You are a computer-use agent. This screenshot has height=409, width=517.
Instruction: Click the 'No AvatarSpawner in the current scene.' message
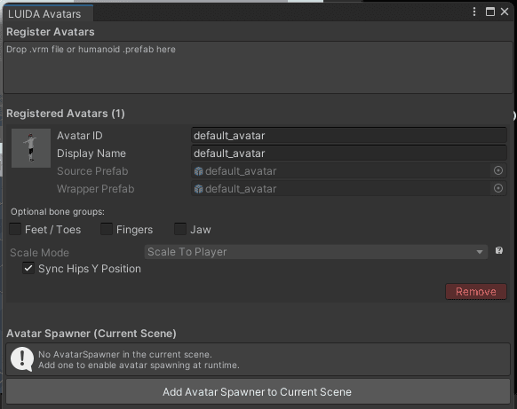[x=125, y=354]
